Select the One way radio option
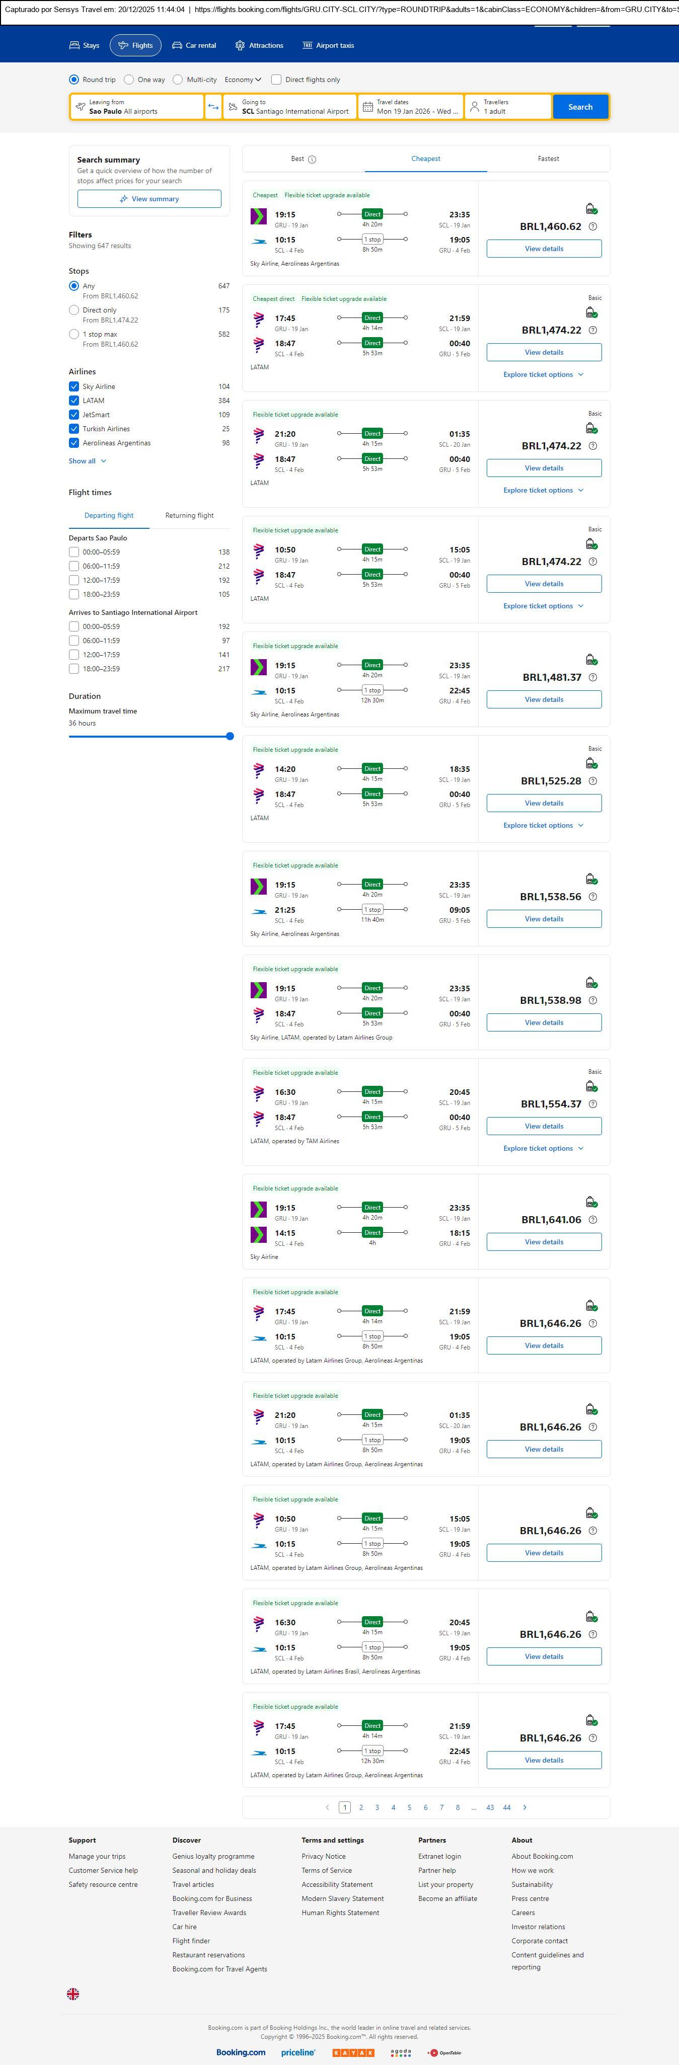 (x=128, y=80)
